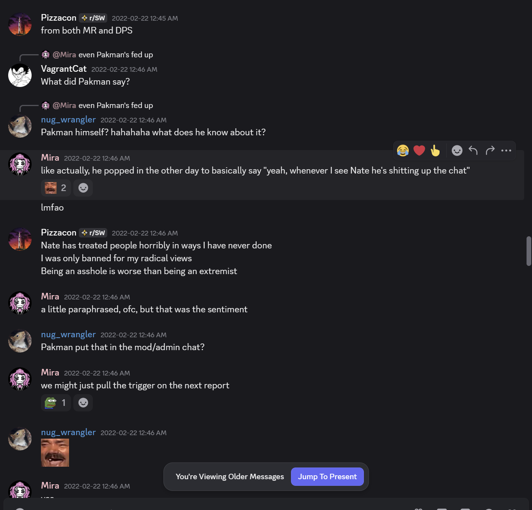Open Pizzacon's profile from the username
Image resolution: width=532 pixels, height=510 pixels.
click(x=59, y=18)
